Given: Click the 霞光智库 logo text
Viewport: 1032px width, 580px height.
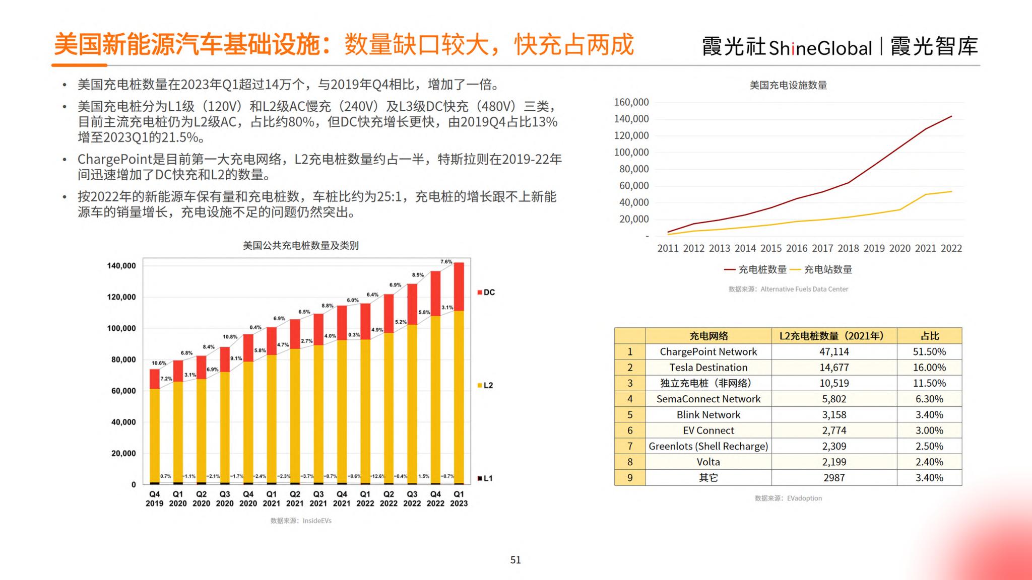Looking at the screenshot, I should tap(934, 47).
